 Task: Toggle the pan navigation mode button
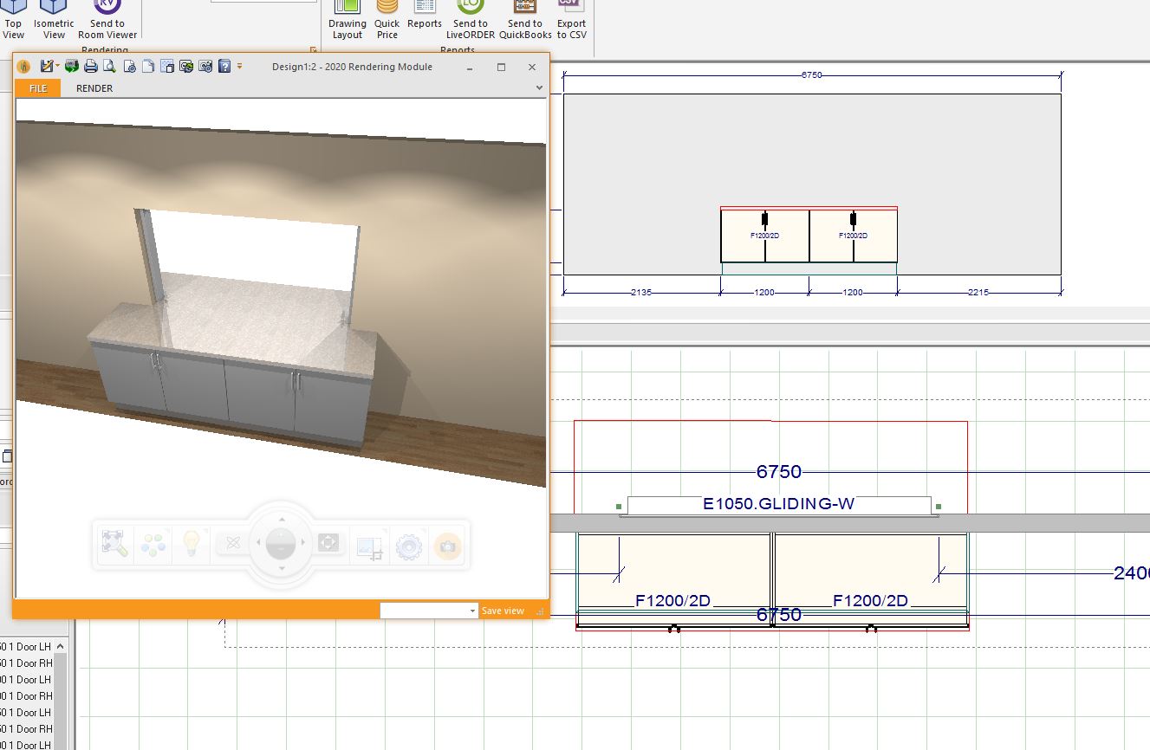coord(328,543)
